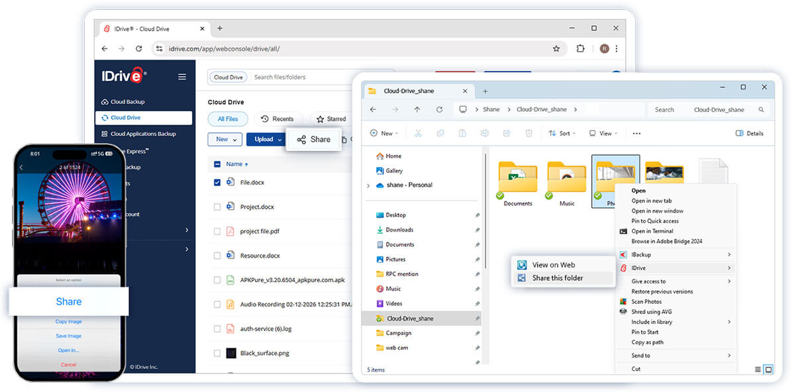
Task: Go back in File Explorer
Action: click(x=373, y=110)
